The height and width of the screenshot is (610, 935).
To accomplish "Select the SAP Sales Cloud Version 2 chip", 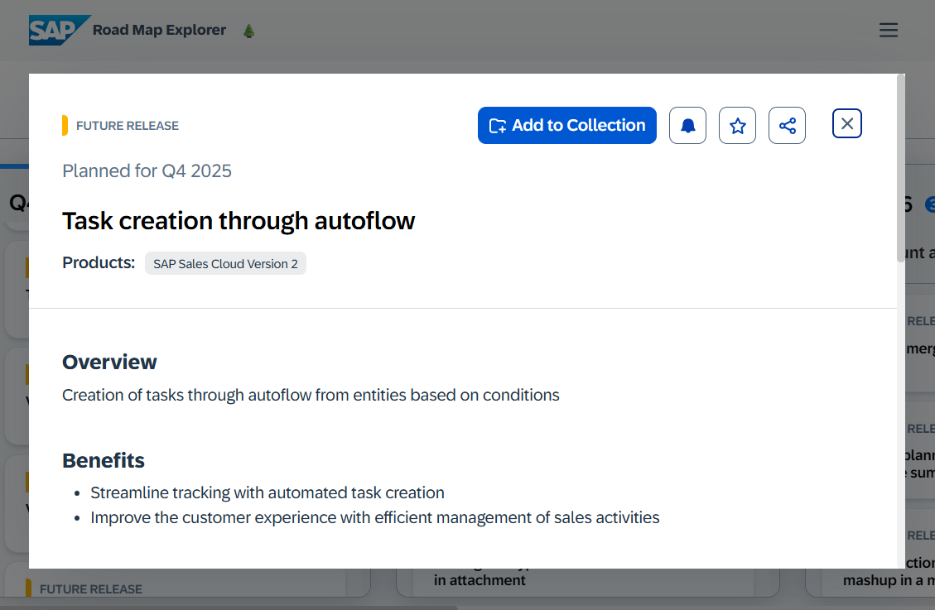I will click(x=225, y=263).
